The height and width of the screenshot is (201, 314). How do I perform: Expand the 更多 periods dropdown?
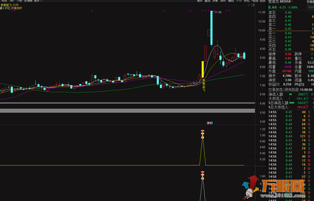[x=38, y=1]
